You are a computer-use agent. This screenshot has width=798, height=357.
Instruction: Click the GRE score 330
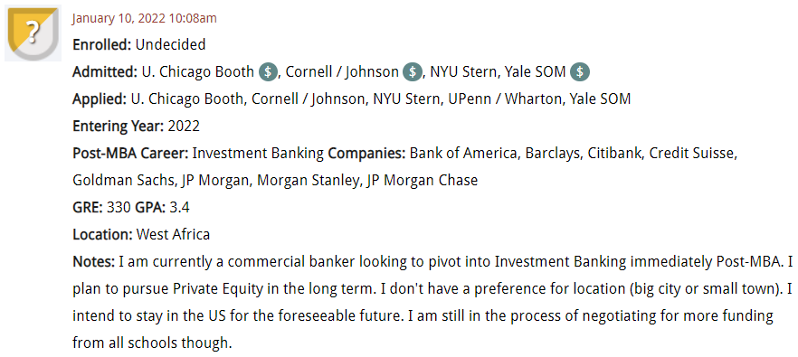pyautogui.click(x=119, y=207)
